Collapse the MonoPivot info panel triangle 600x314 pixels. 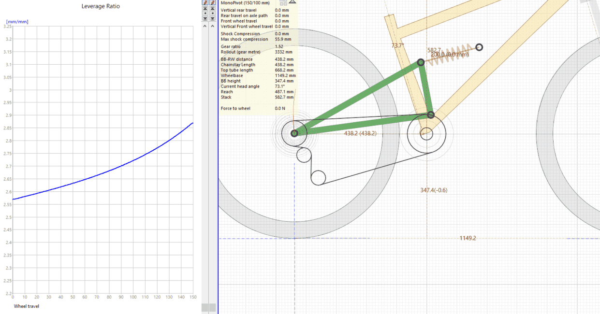(293, 2)
